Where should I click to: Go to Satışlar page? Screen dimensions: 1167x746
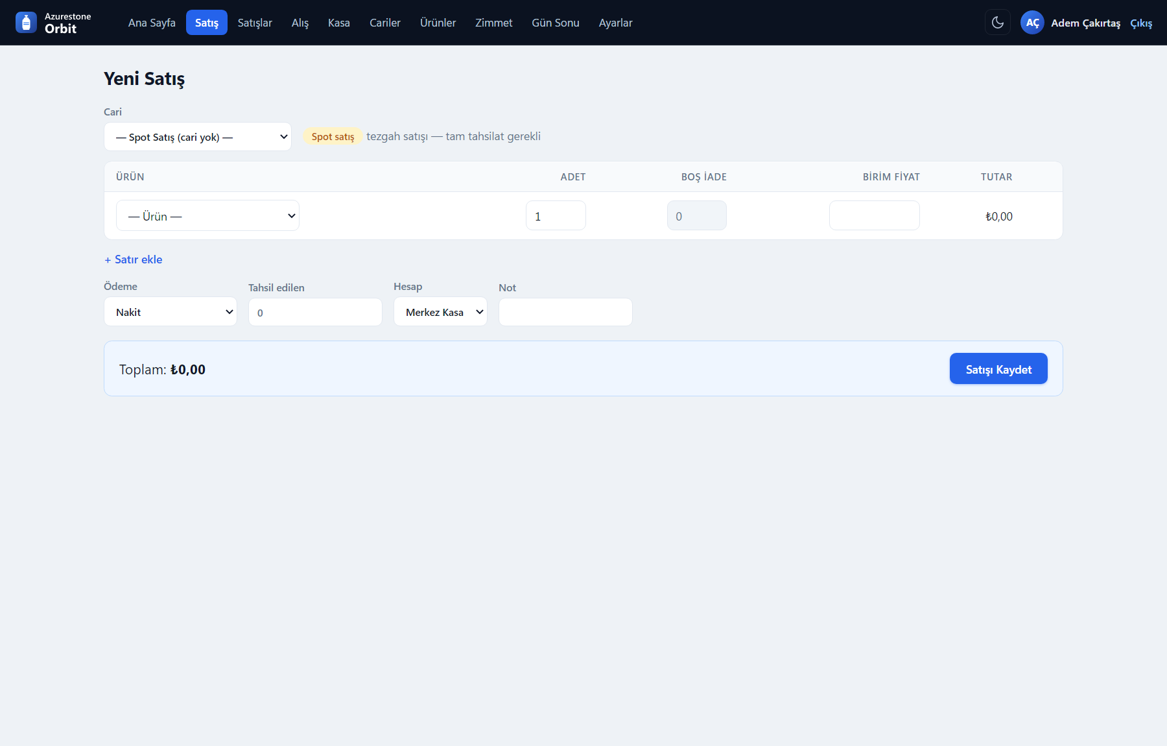pyautogui.click(x=255, y=23)
